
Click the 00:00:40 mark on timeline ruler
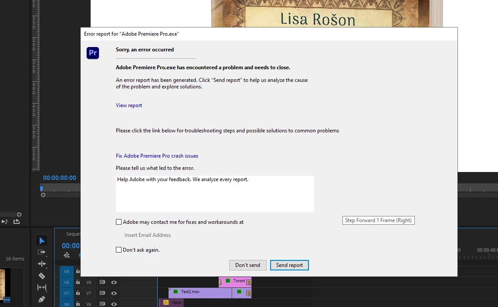pos(488,250)
